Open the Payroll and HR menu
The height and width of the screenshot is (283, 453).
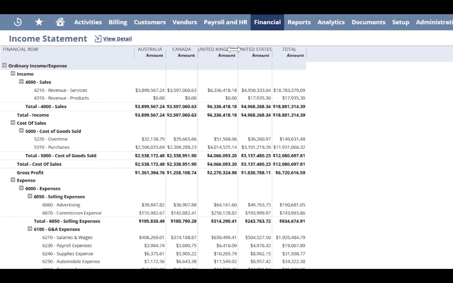click(x=225, y=22)
